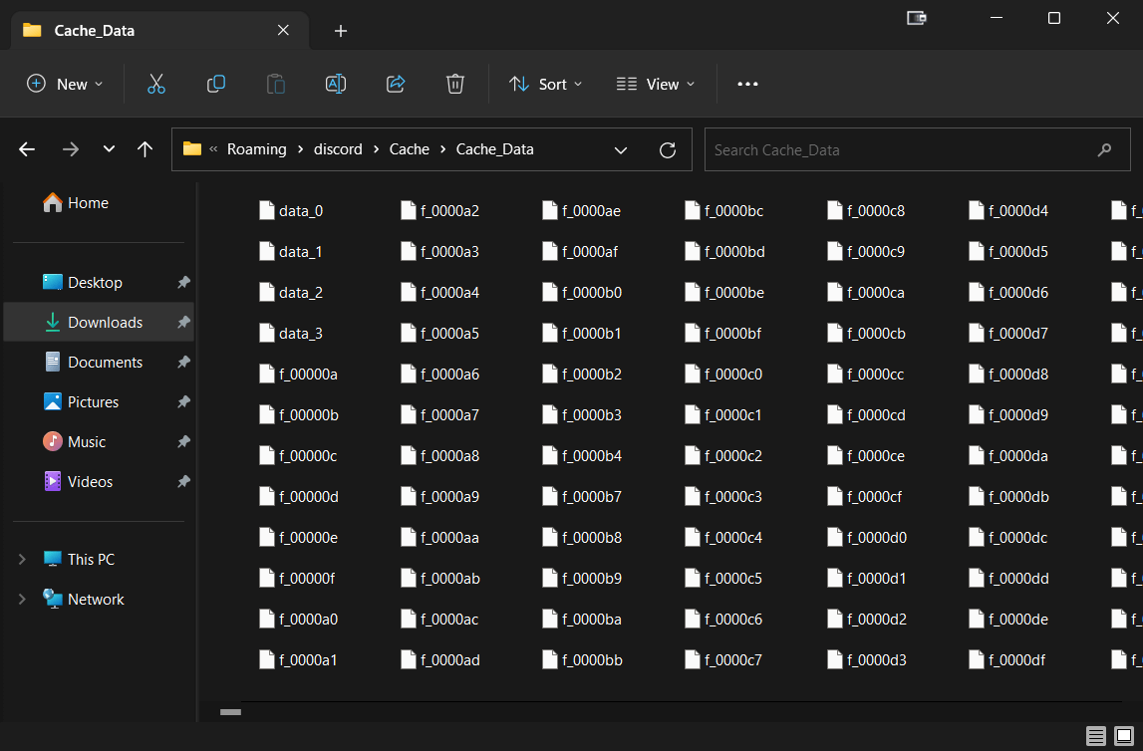Click the f_0000a2 file icon

pos(409,210)
